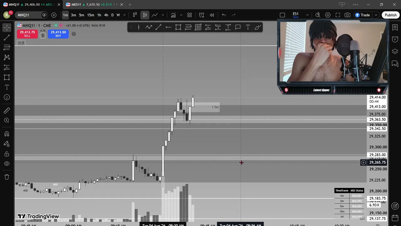Viewport: 401px width, 226px height.
Task: Select the text tool in left sidebar
Action: pyautogui.click(x=7, y=87)
